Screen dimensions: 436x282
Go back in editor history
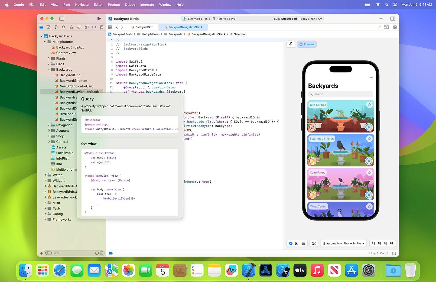pyautogui.click(x=117, y=27)
